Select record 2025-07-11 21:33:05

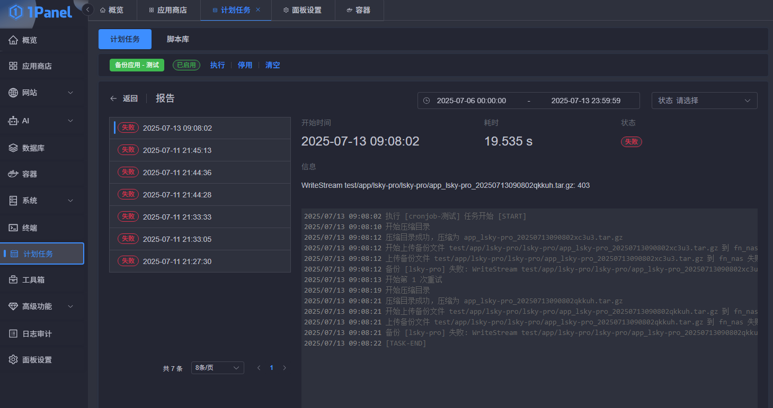pos(200,239)
